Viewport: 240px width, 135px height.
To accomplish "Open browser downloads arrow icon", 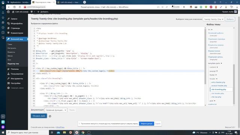I will tap(237, 7).
